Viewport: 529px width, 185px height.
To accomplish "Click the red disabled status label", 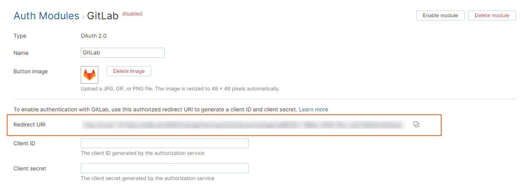I will (132, 14).
